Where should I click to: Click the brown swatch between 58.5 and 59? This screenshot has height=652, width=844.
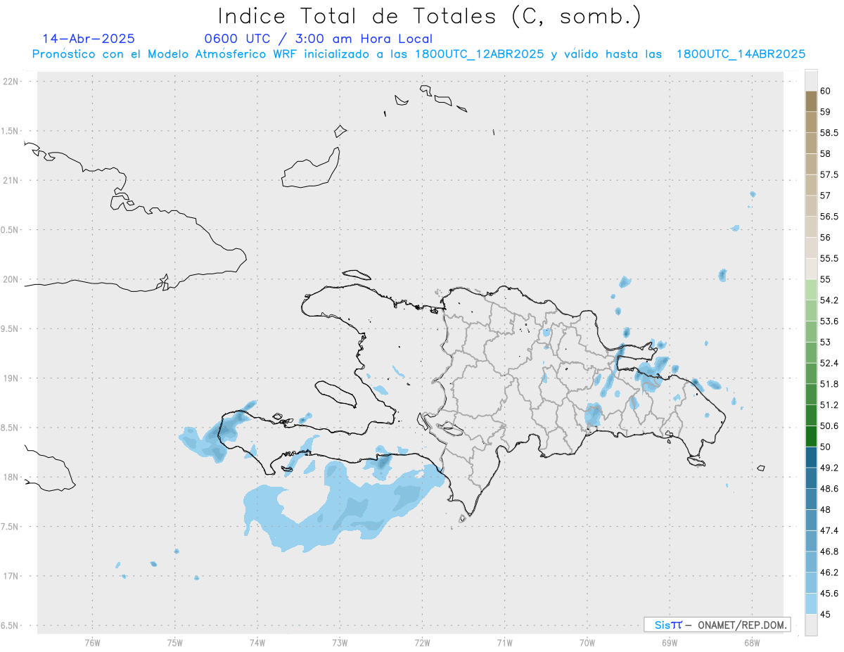click(x=811, y=122)
